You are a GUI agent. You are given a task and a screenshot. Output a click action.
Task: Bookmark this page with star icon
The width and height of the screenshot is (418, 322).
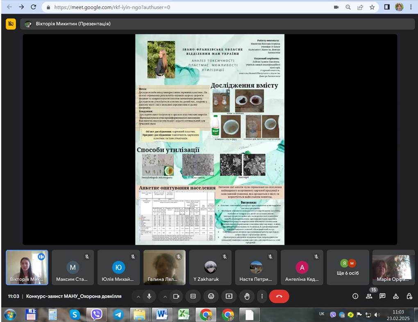[372, 7]
